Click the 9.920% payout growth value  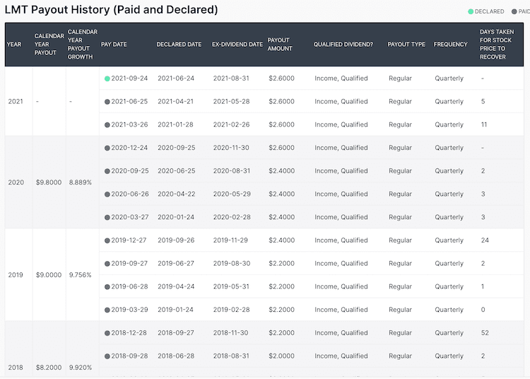[x=81, y=368]
